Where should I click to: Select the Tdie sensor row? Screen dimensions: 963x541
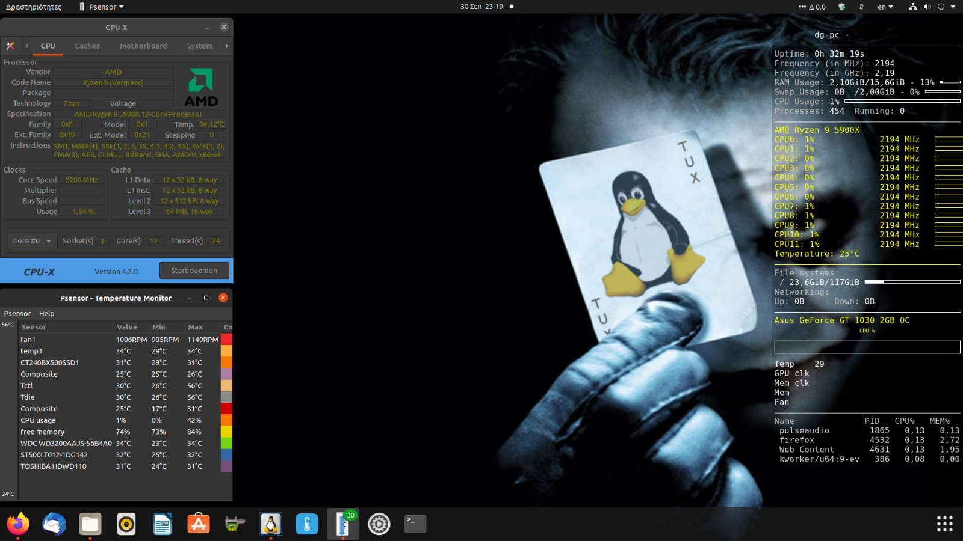125,397
